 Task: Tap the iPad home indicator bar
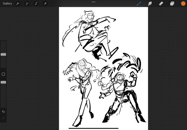click(94, 128)
